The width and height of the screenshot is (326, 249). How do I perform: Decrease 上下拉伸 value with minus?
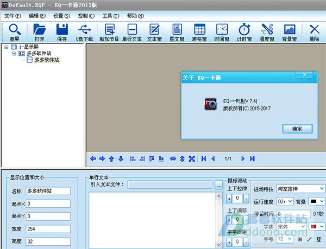click(246, 199)
